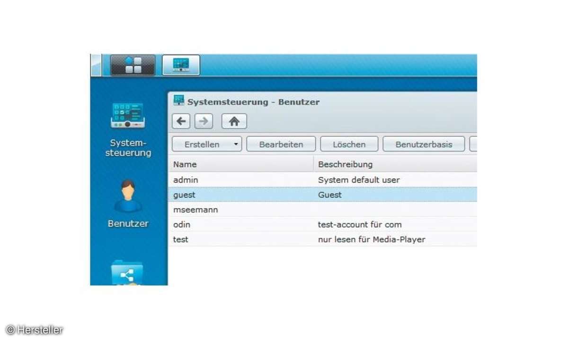This screenshot has height=340, width=568.
Task: Select the guest user row
Action: point(322,194)
